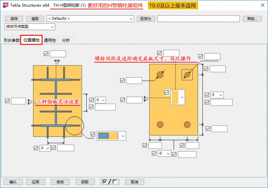
Task: Click the top stiffener spacing symbol
Action: (x=57, y=61)
